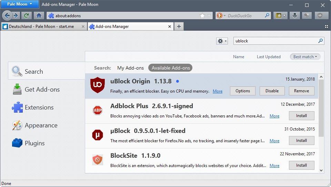
Task: Click the search magnifier in add-ons search box
Action: 320,41
